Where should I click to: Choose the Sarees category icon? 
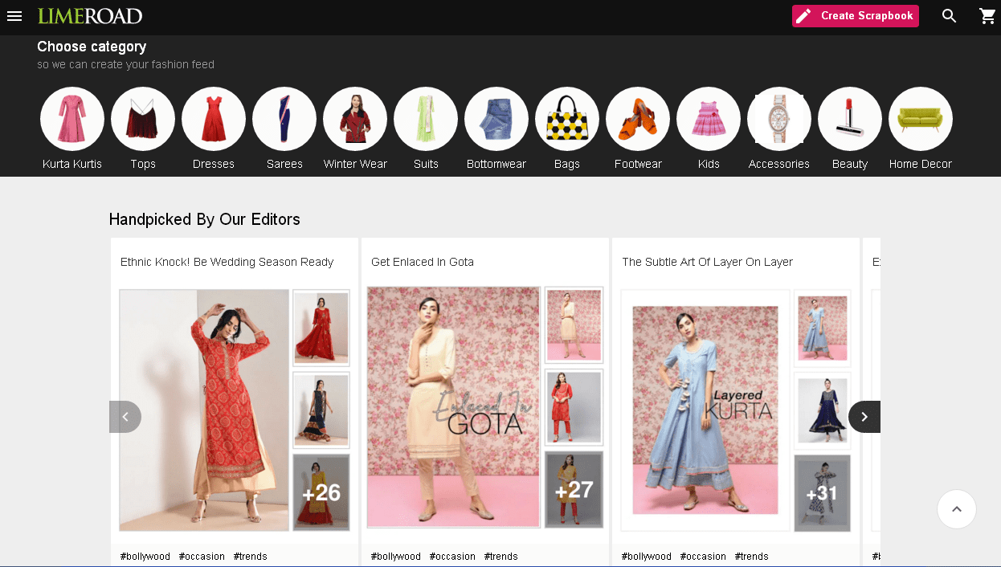click(284, 119)
